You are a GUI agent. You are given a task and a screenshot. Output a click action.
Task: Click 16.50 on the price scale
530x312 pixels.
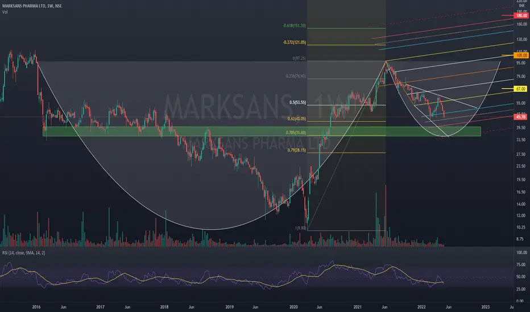(521, 192)
